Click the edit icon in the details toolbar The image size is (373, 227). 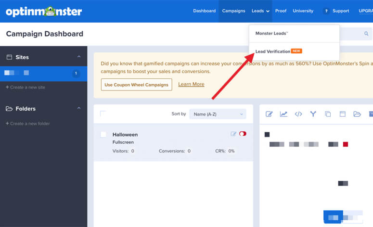click(269, 114)
